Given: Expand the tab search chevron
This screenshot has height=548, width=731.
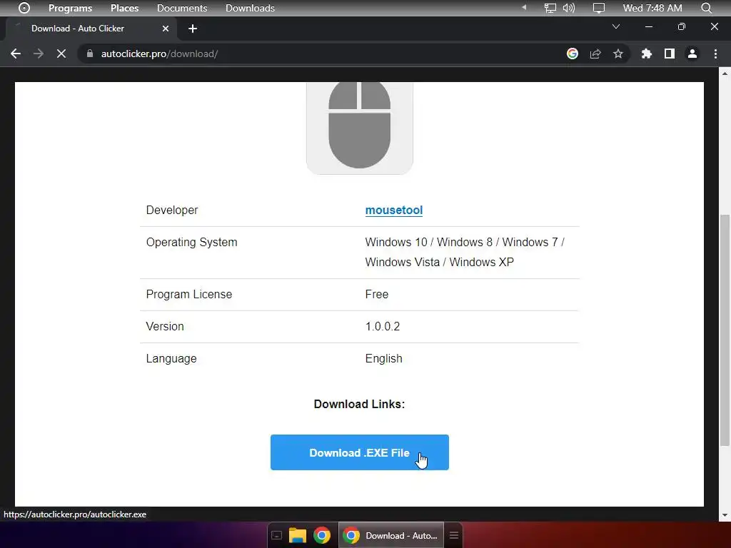Looking at the screenshot, I should pos(616,26).
